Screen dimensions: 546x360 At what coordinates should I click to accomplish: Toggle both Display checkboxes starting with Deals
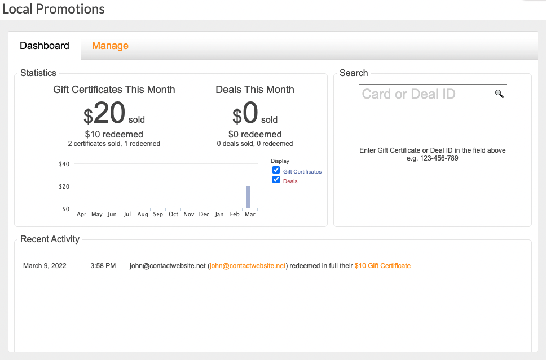click(x=276, y=179)
